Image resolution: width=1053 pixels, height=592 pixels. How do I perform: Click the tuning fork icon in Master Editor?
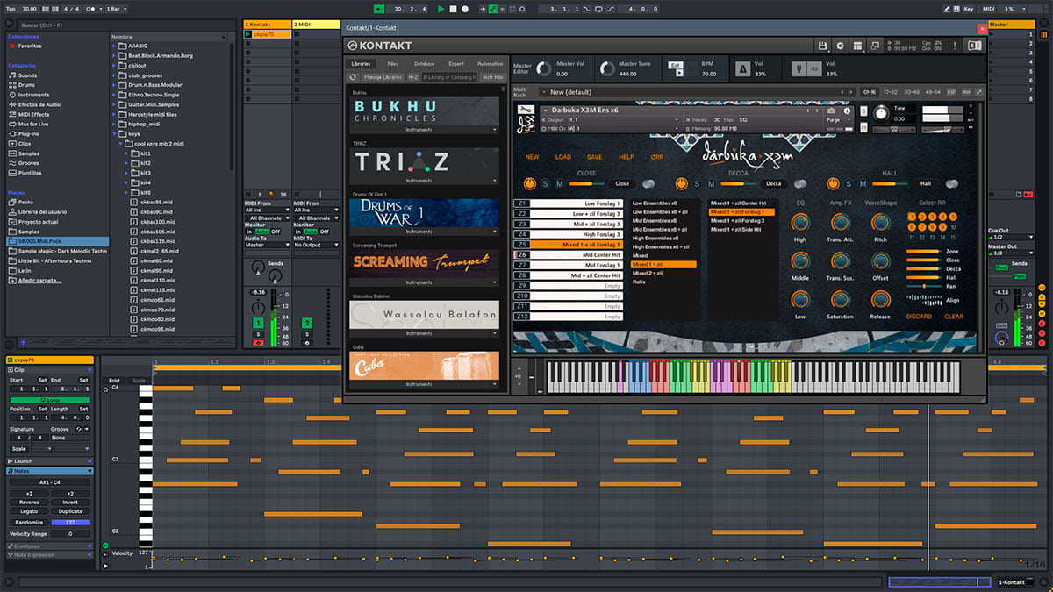[799, 69]
